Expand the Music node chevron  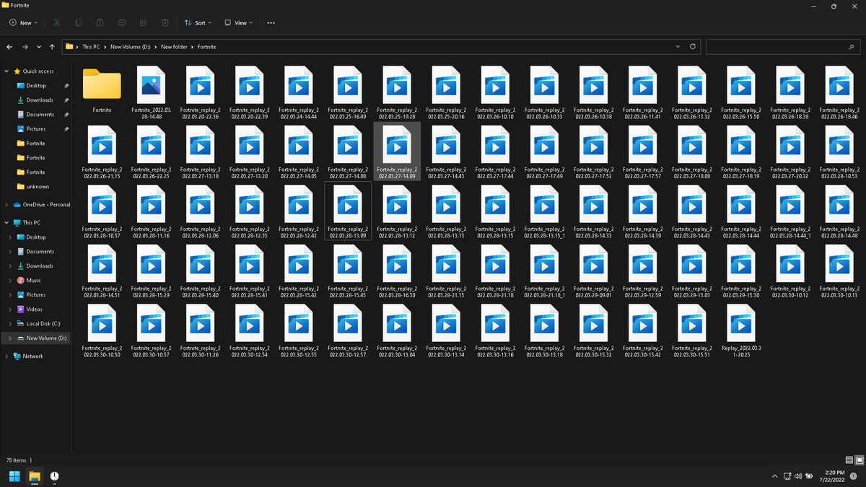click(10, 280)
